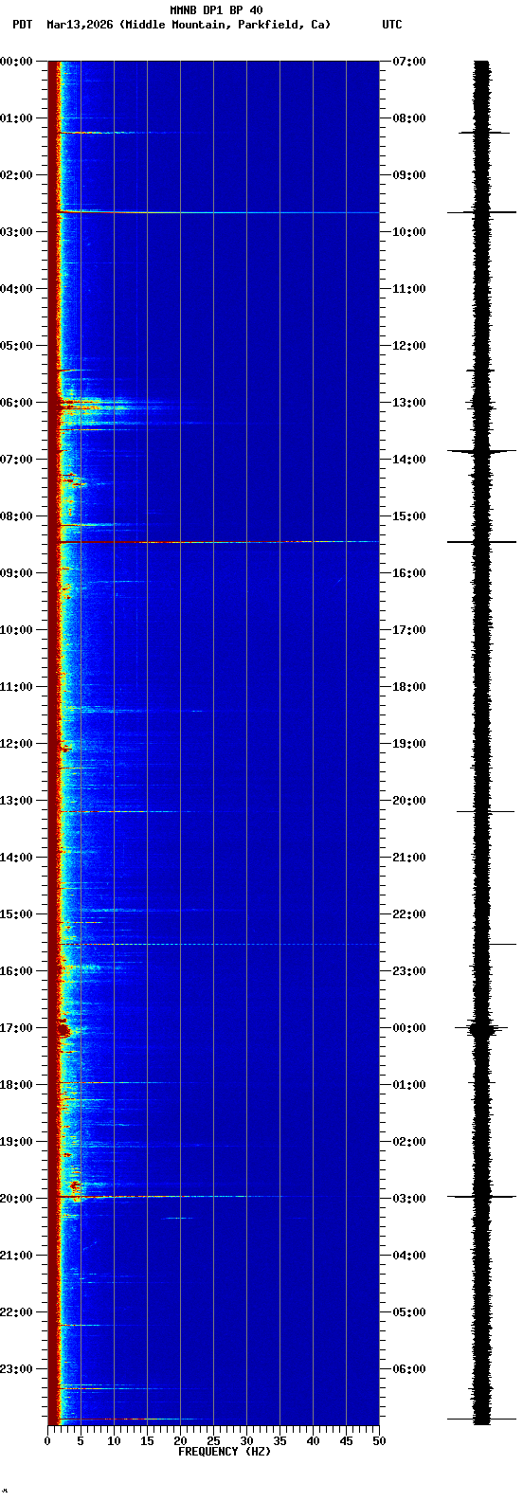Click the date label 'Mar13,2026'

pos(80,25)
